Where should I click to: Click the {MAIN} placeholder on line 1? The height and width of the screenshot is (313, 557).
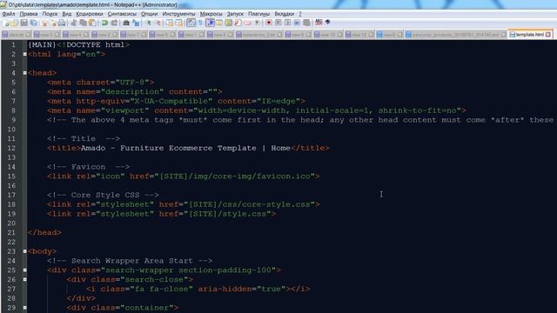pos(42,44)
